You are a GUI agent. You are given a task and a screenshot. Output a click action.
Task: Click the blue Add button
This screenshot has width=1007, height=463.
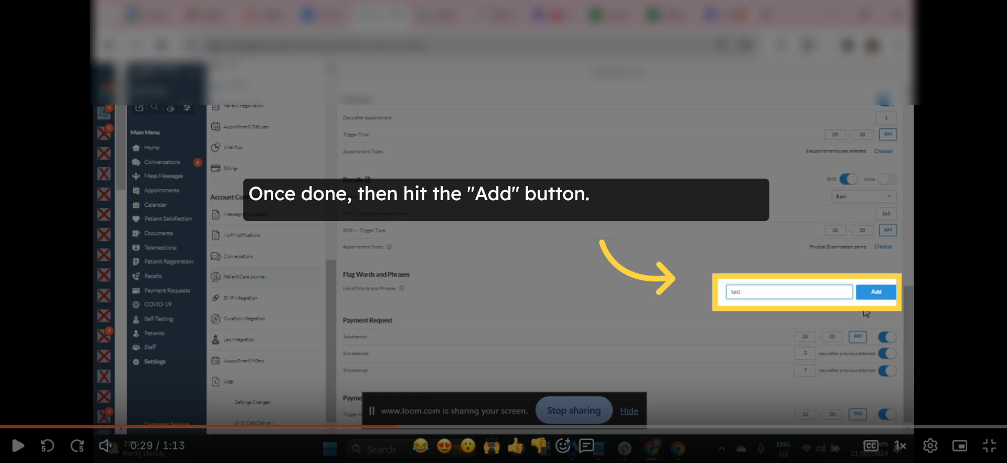(876, 292)
